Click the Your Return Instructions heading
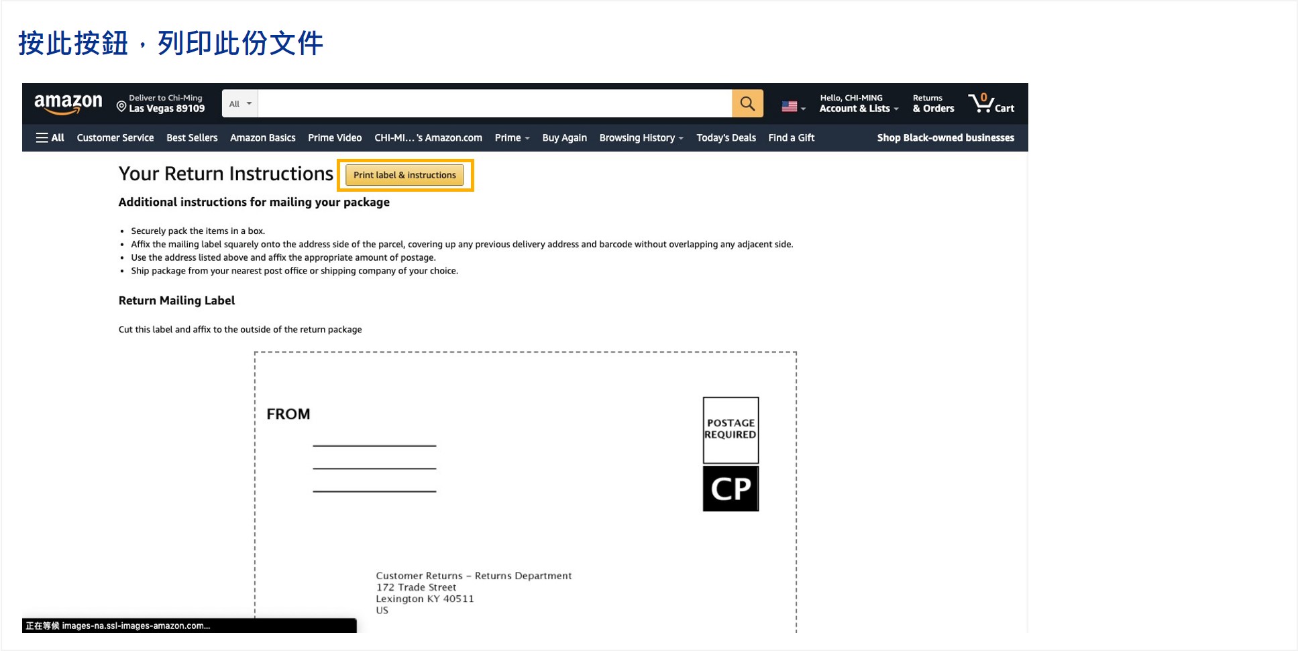The width and height of the screenshot is (1298, 651). coord(226,174)
